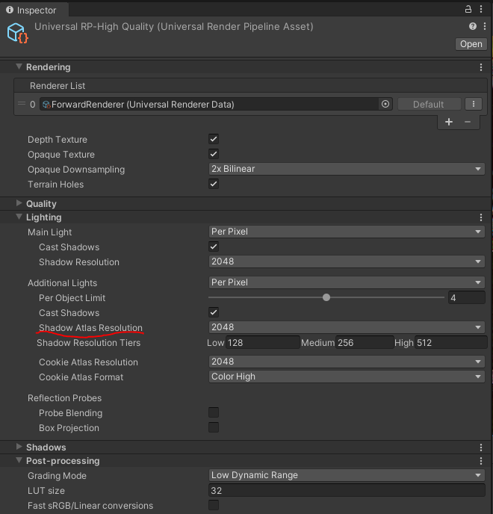Open Main Light Shadow Resolution dropdown
Image resolution: width=493 pixels, height=514 pixels.
tap(347, 261)
